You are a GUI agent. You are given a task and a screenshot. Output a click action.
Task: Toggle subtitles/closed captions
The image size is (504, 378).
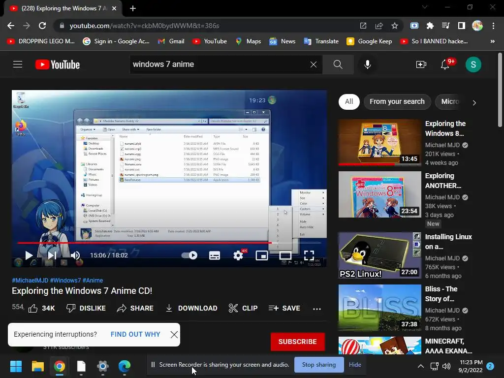(215, 255)
